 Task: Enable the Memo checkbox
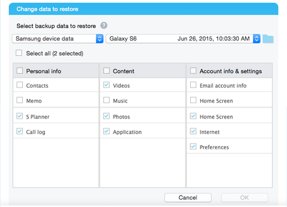pos(20,100)
